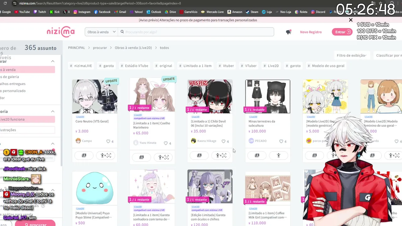Click the #Limitado a 1 item tag

coord(195,66)
